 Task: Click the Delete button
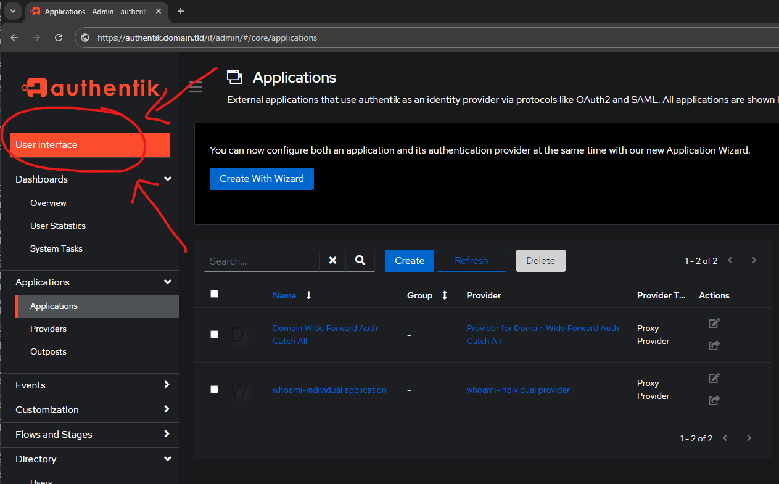click(x=541, y=261)
